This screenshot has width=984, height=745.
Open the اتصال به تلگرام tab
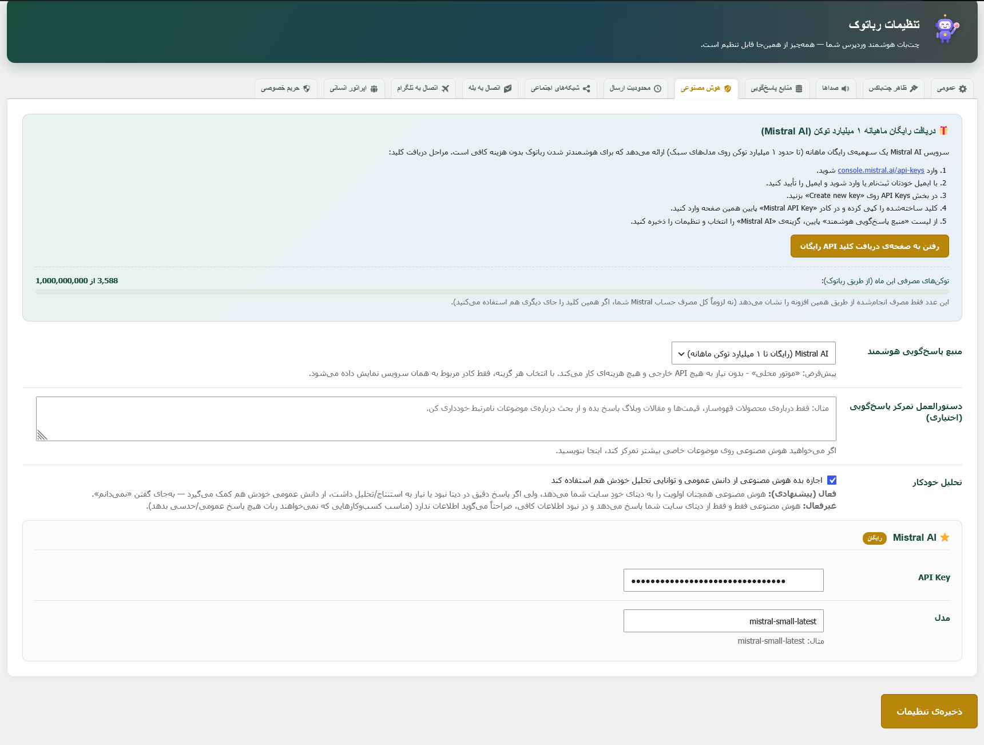pos(423,89)
